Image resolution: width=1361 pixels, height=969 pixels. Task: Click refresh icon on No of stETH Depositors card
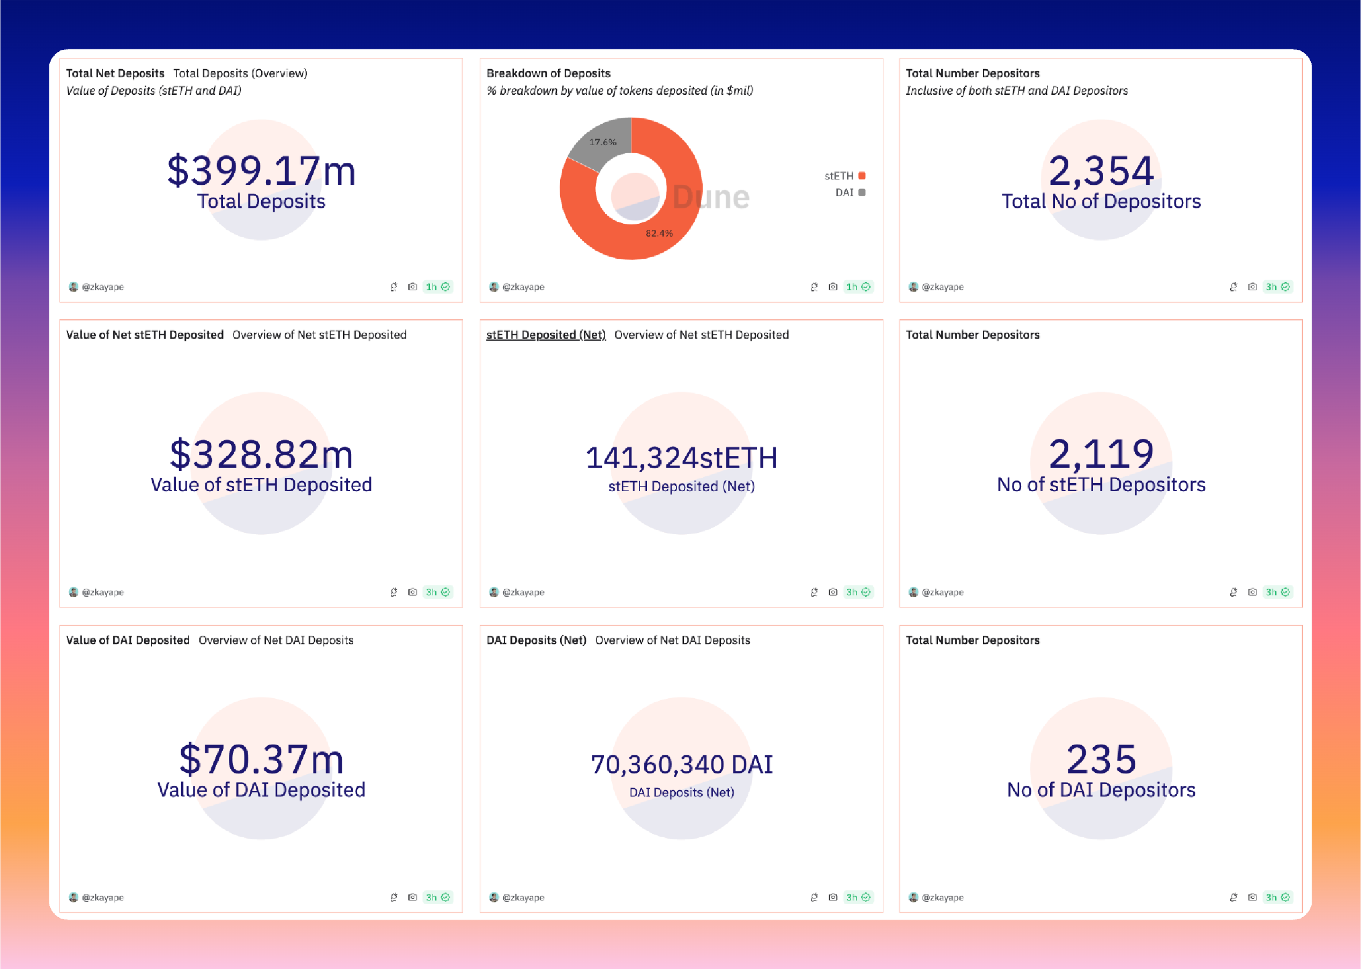pos(1234,592)
